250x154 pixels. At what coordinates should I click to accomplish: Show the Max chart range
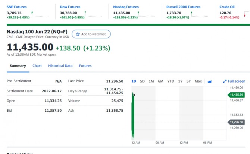(198, 81)
